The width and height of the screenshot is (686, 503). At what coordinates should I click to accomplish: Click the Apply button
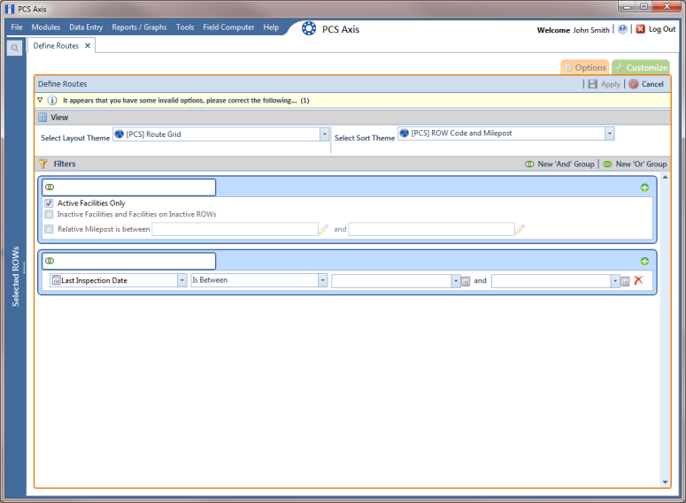point(605,84)
